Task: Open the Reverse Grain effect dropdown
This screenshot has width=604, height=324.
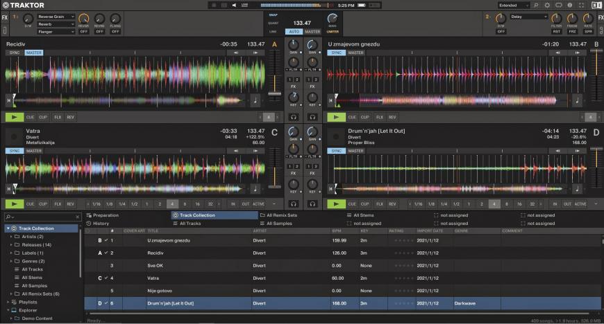Action: click(56, 17)
